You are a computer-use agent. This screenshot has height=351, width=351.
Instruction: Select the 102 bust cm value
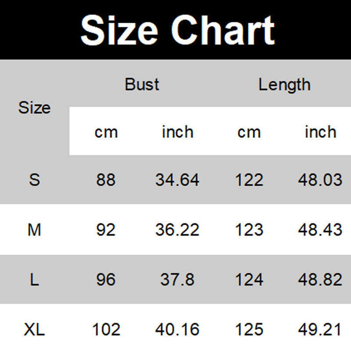pos(106,329)
